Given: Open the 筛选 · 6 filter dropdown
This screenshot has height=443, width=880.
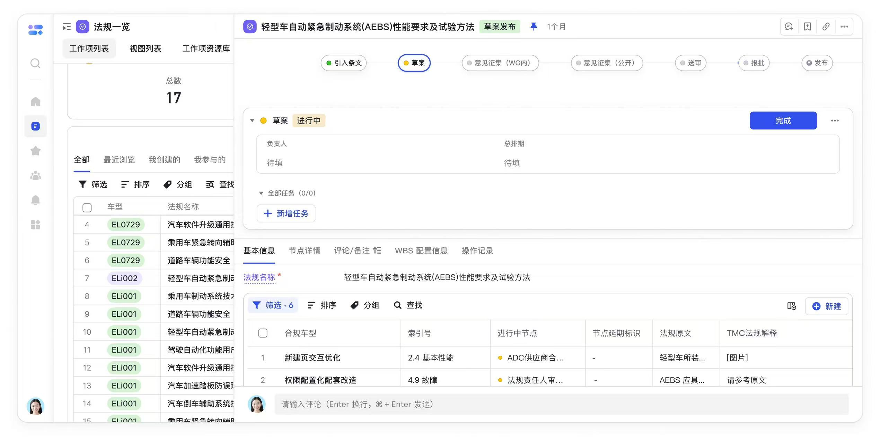Looking at the screenshot, I should 273,305.
